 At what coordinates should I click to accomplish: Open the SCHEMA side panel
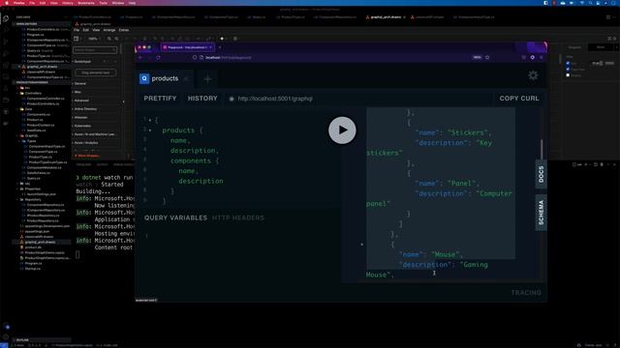pyautogui.click(x=541, y=213)
